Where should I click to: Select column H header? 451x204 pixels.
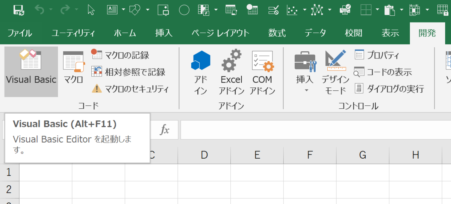point(416,154)
